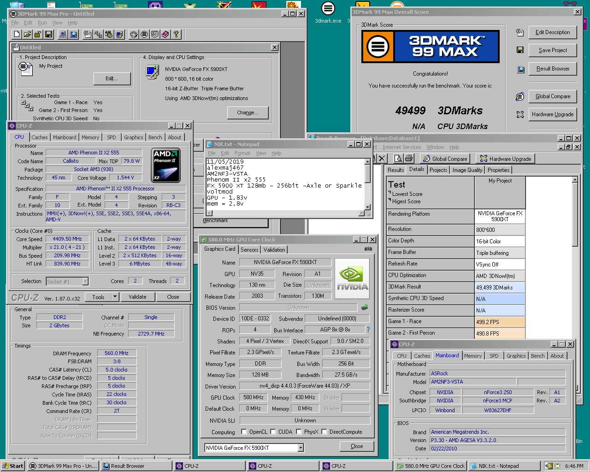The height and width of the screenshot is (472, 590).
Task: Click the globe icon beside Global Compare button
Action: click(x=520, y=96)
